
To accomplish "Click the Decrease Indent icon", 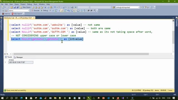I will click(x=88, y=11).
